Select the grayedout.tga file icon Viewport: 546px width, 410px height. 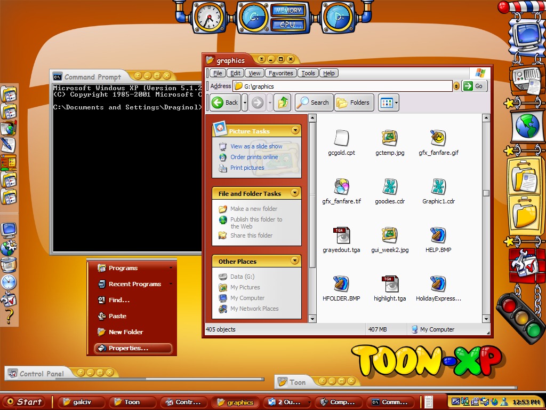pyautogui.click(x=341, y=235)
